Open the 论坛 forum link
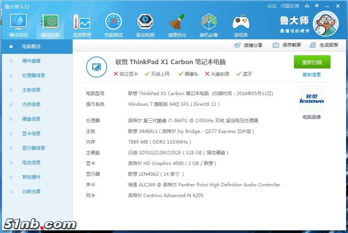Screen dimensions: 348x233 click(x=272, y=6)
